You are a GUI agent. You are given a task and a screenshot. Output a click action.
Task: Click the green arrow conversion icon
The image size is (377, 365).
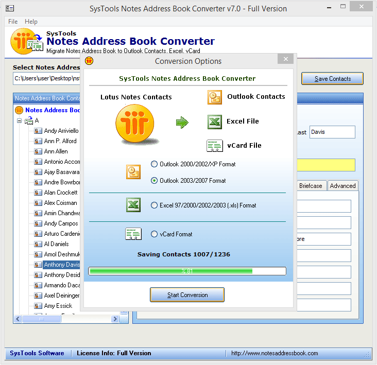pos(182,123)
